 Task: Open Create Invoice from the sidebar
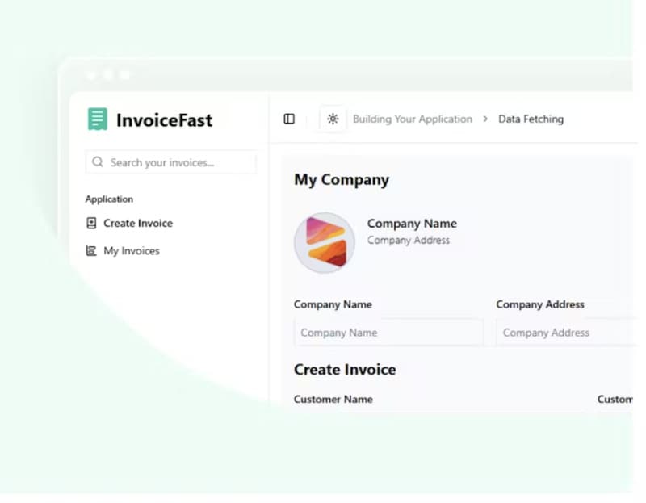point(138,224)
